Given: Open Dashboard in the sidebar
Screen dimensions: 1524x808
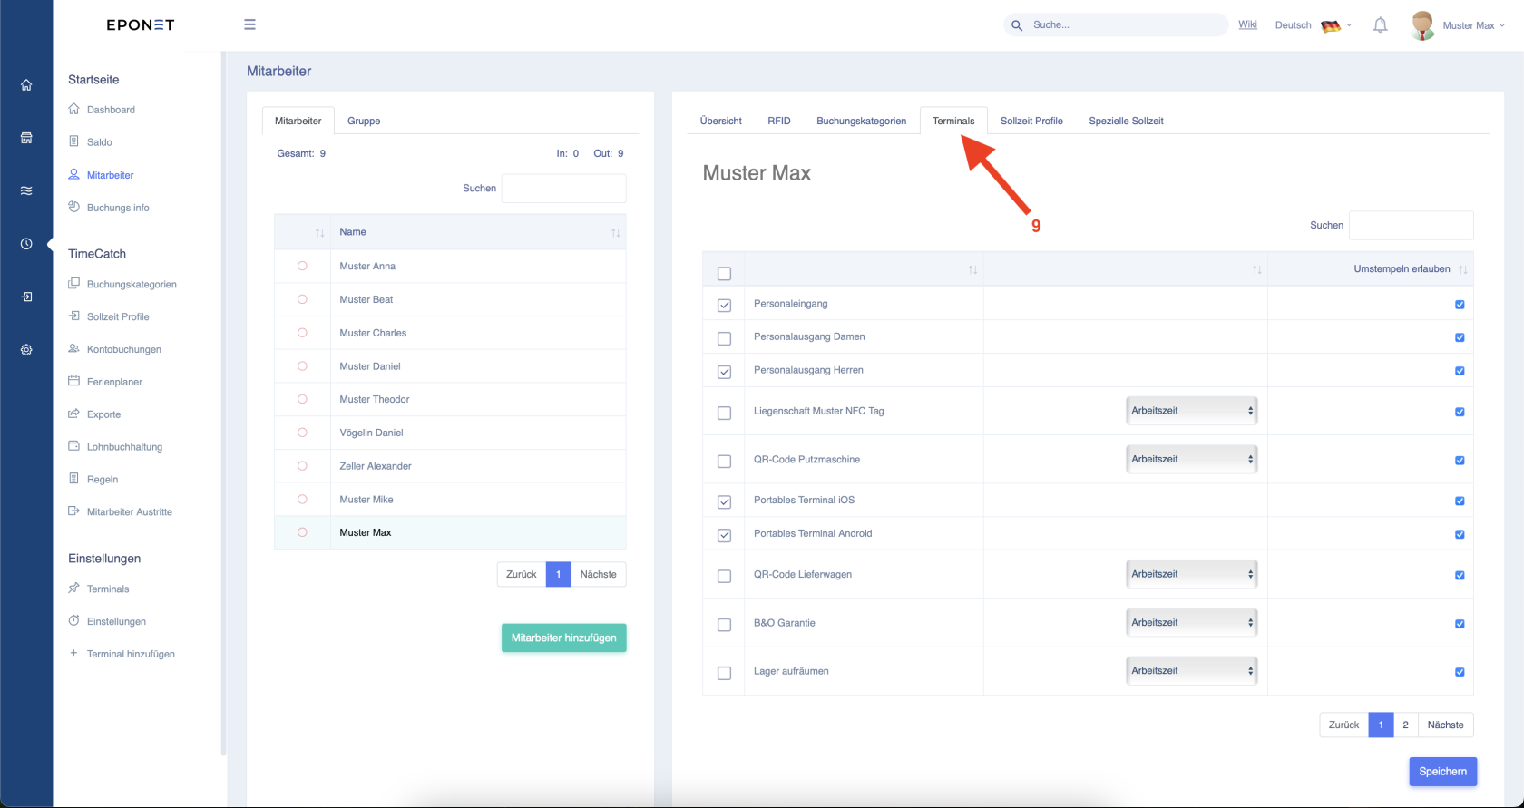Looking at the screenshot, I should click(x=111, y=110).
